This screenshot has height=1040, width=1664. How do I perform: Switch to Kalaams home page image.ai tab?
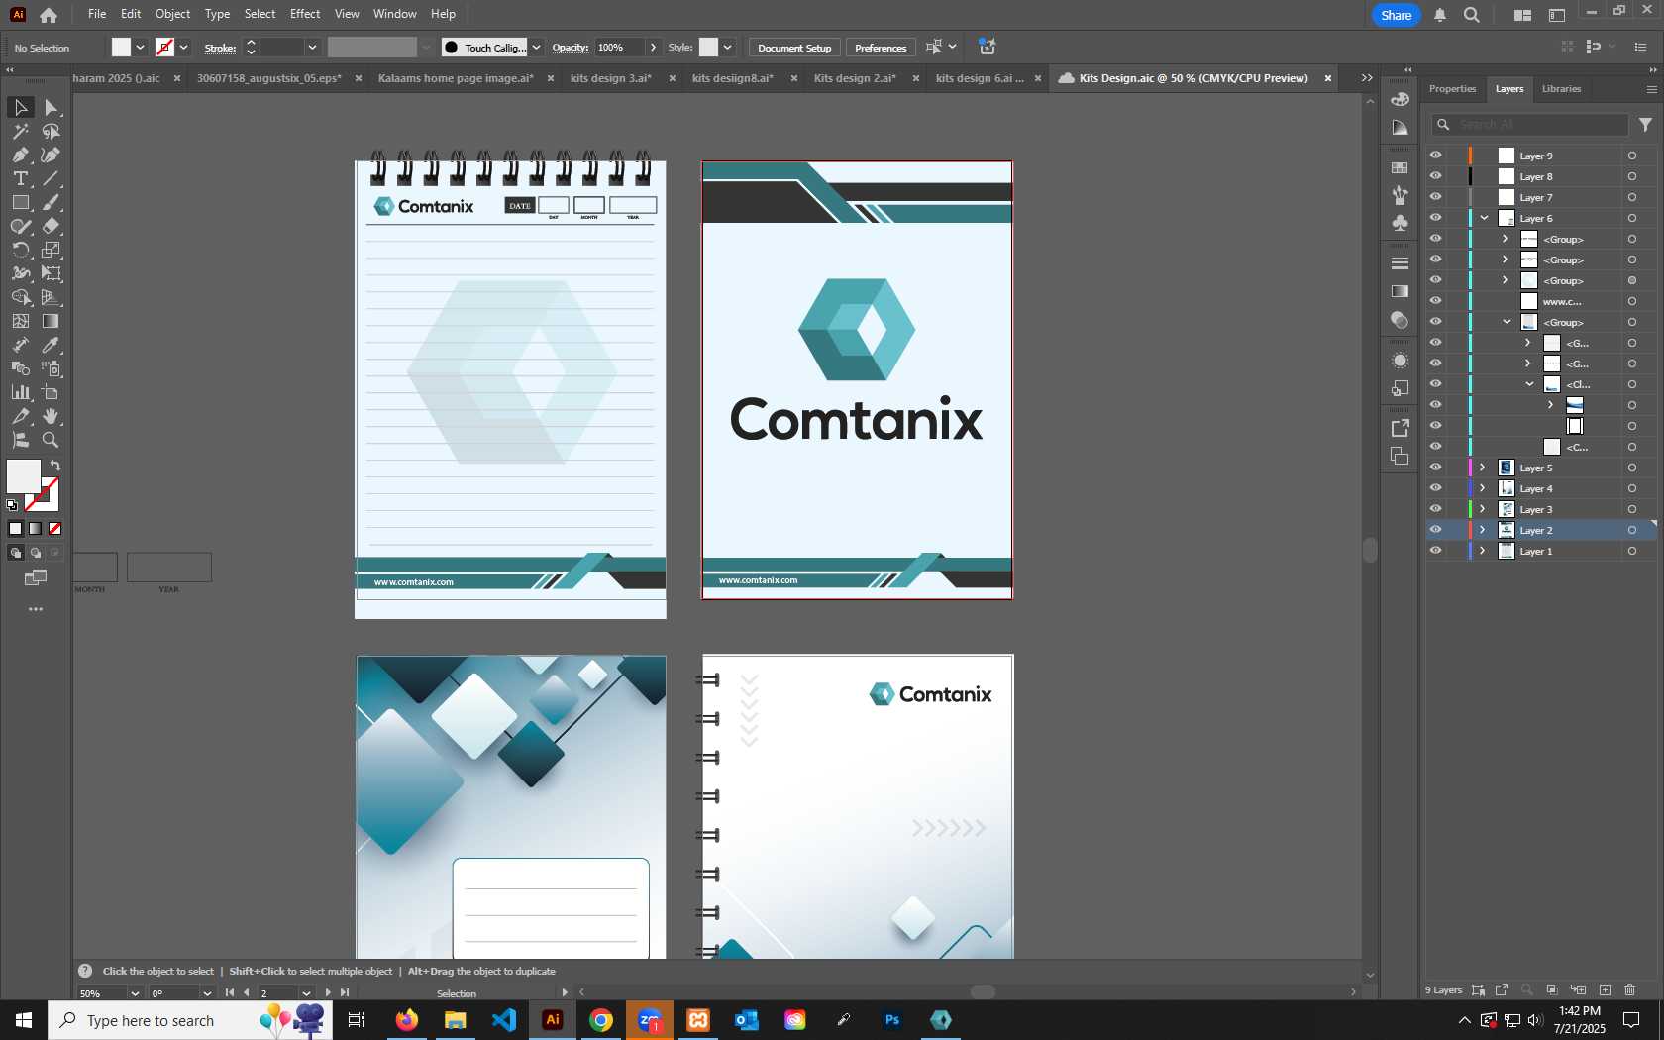[x=456, y=78]
